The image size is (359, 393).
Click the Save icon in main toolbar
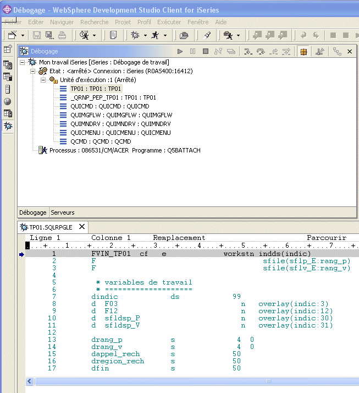[37, 35]
